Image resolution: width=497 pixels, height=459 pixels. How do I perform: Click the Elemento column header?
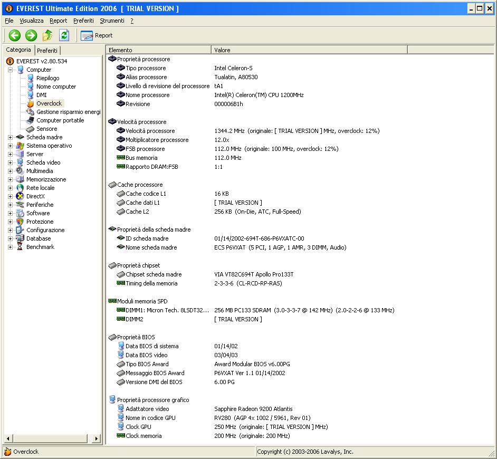158,50
